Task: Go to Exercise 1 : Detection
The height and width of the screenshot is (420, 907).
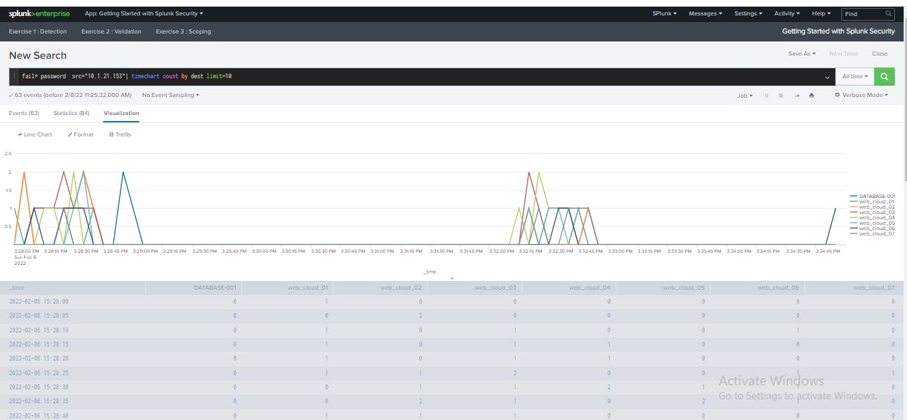Action: (38, 31)
